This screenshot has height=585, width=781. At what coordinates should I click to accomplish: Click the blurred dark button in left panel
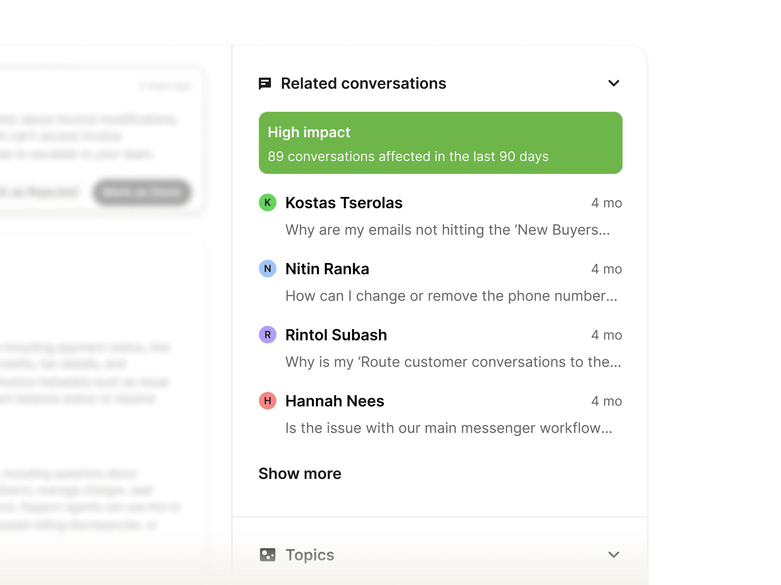tap(142, 192)
